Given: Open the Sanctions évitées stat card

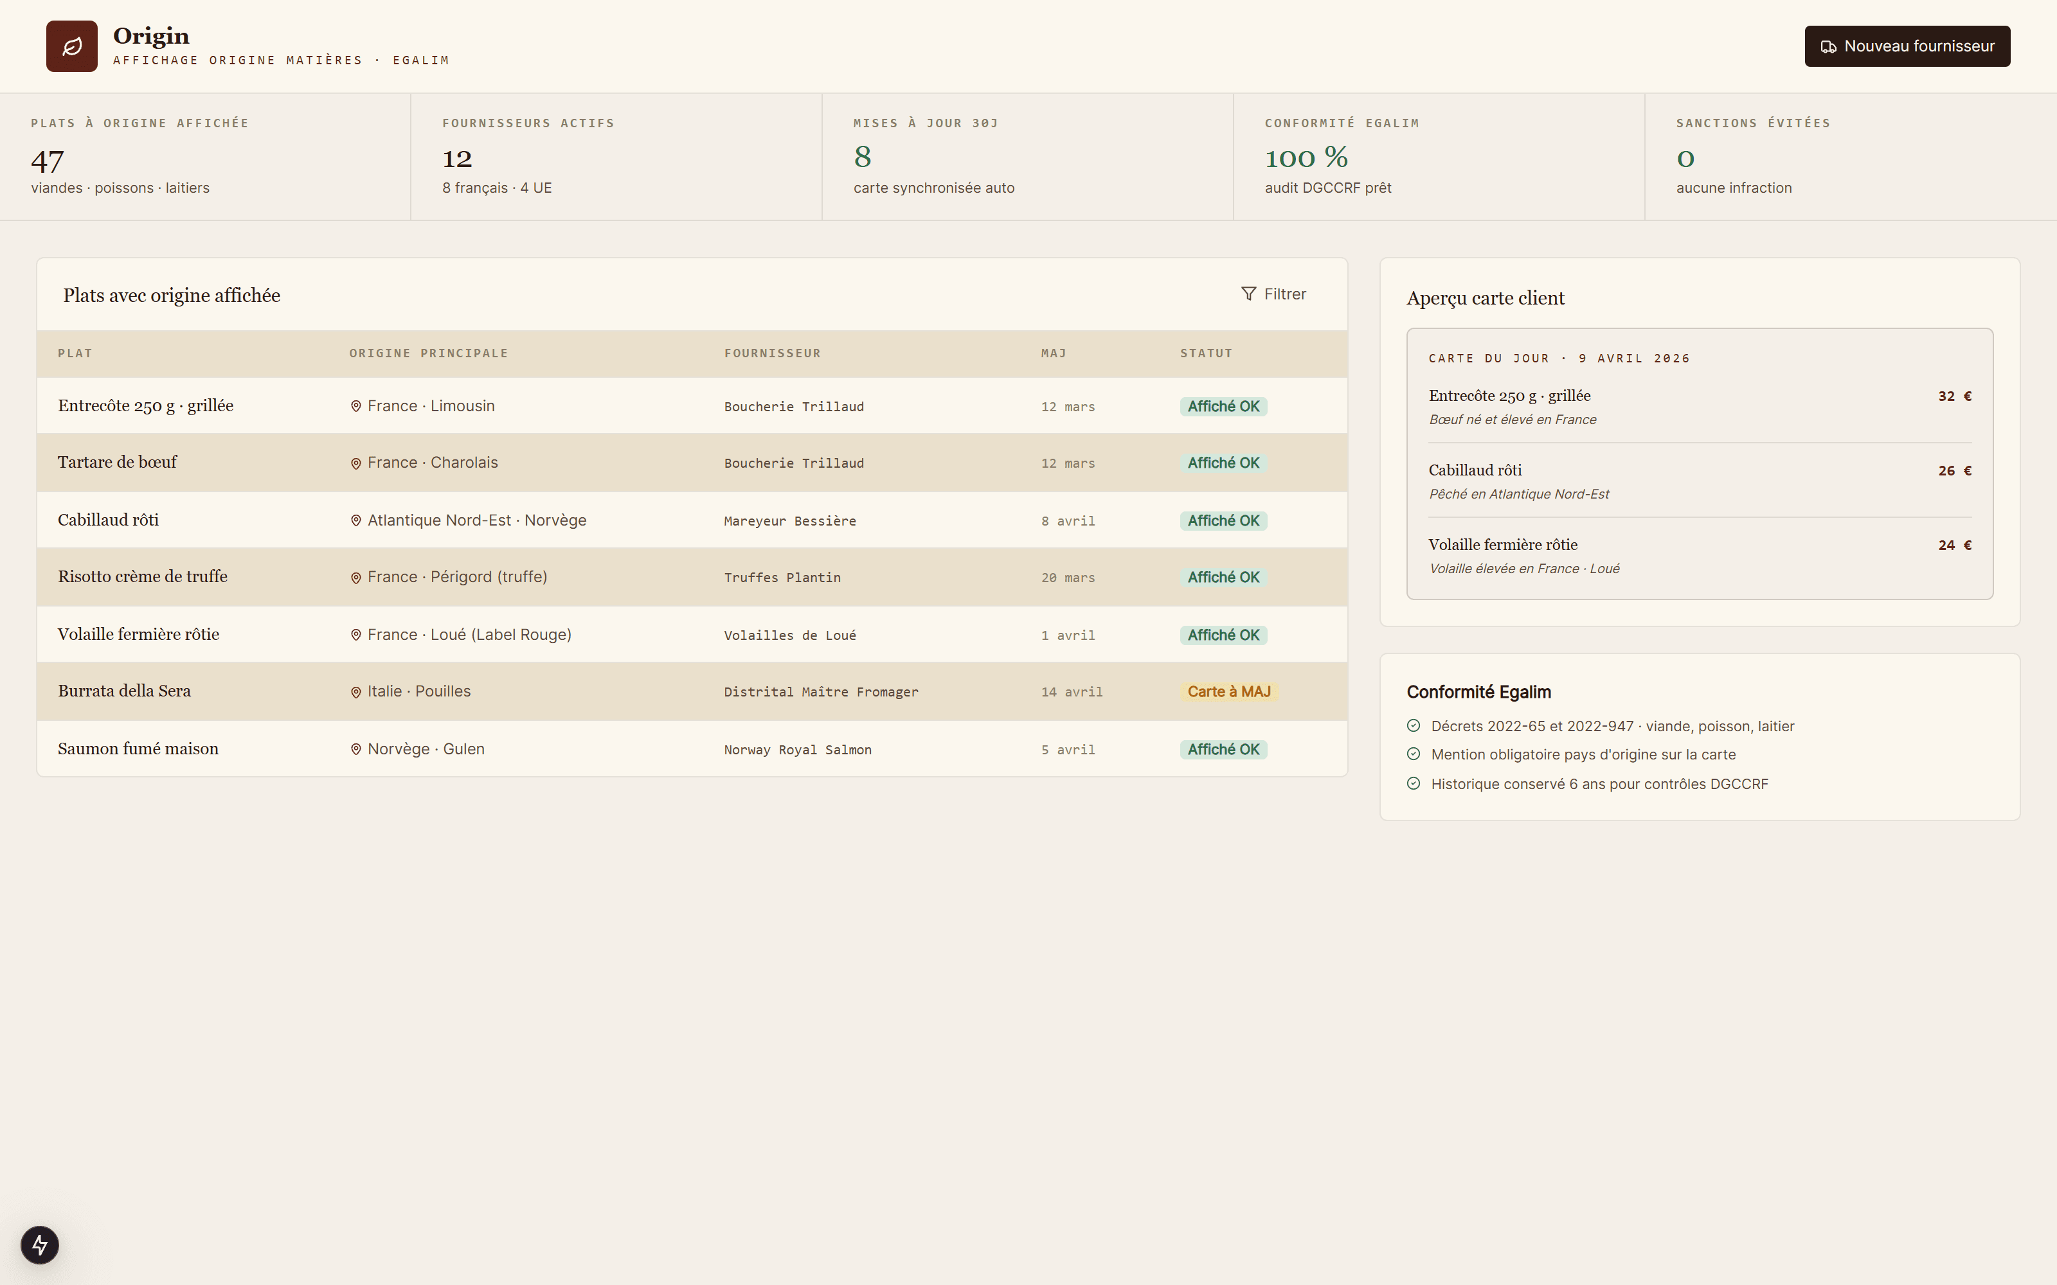Looking at the screenshot, I should pyautogui.click(x=1851, y=157).
